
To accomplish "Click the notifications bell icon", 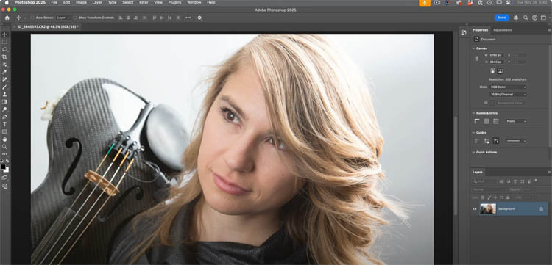I will 516,18.
